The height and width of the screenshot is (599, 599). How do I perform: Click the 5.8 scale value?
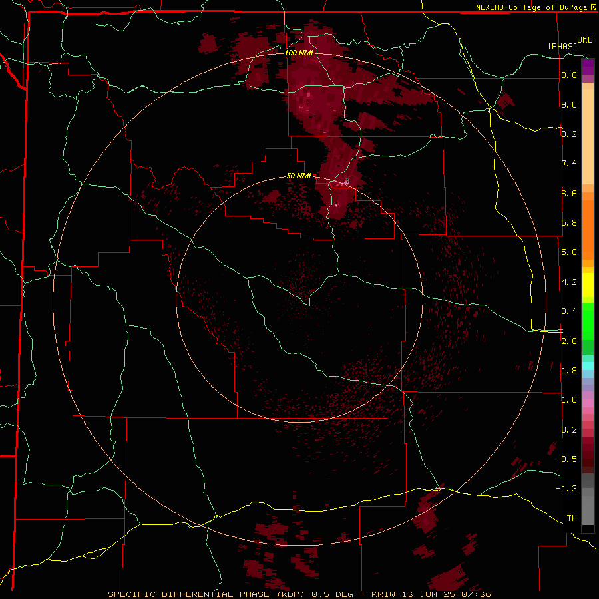[x=569, y=223]
